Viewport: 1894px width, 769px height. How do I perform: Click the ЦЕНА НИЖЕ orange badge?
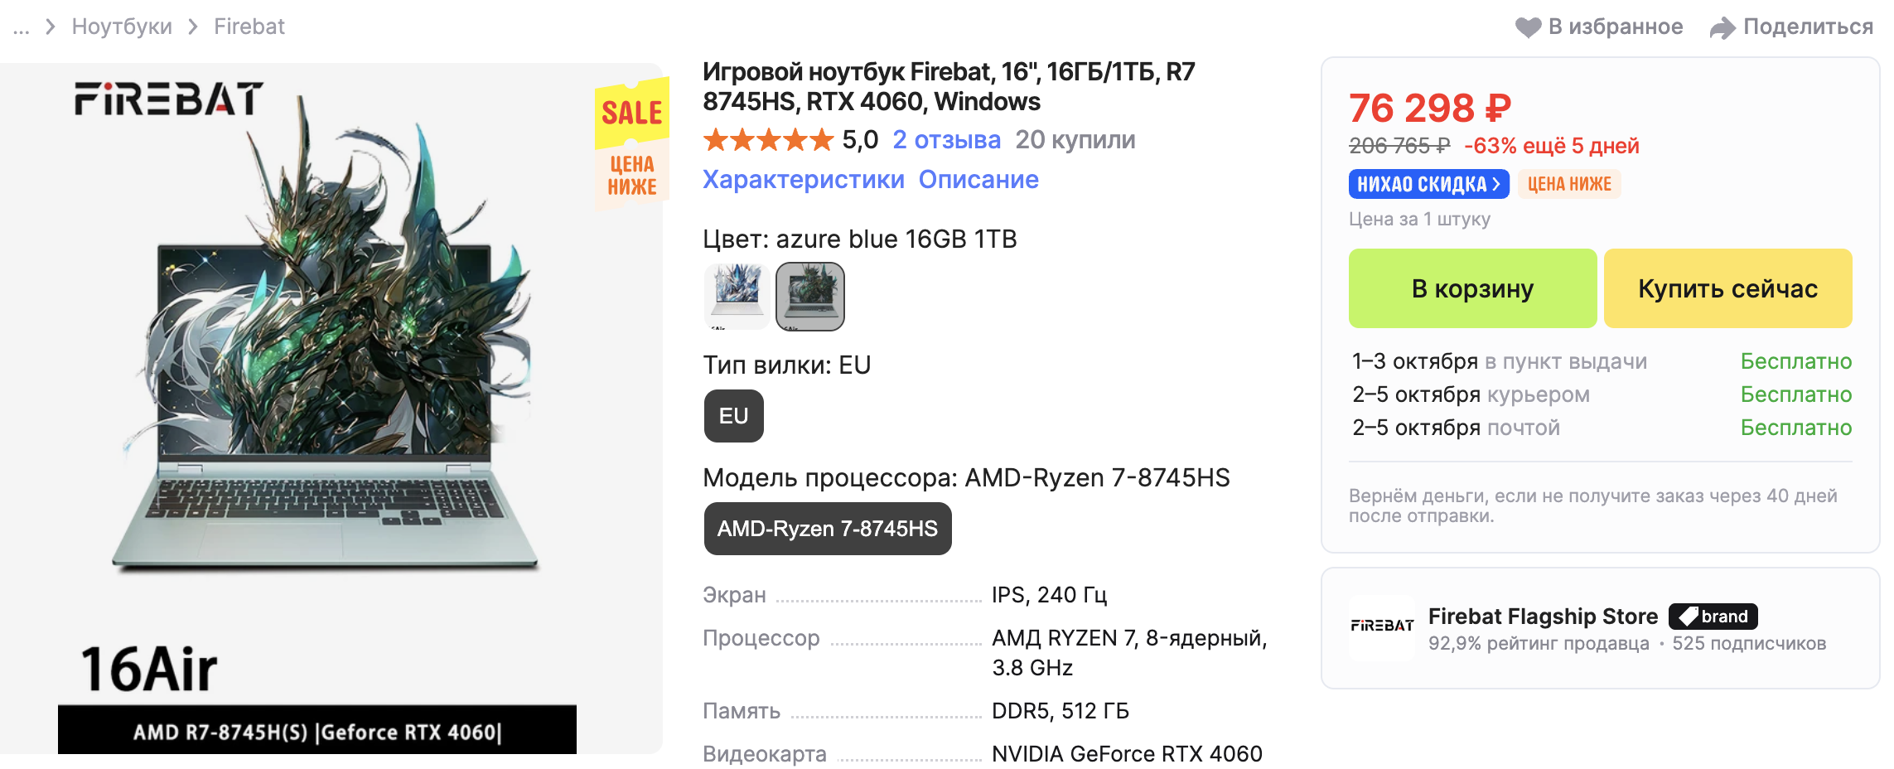[x=1569, y=184]
